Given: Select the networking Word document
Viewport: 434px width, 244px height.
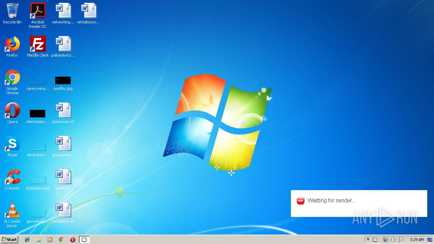Looking at the screenshot, I should pyautogui.click(x=63, y=14).
